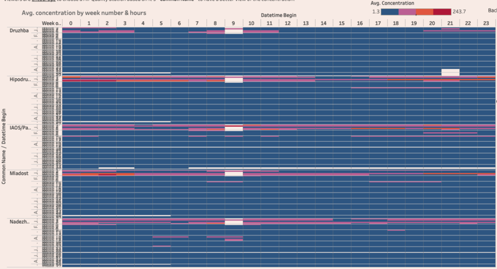Image resolution: width=497 pixels, height=269 pixels.
Task: Click hour 19 column header
Action: tap(414, 23)
